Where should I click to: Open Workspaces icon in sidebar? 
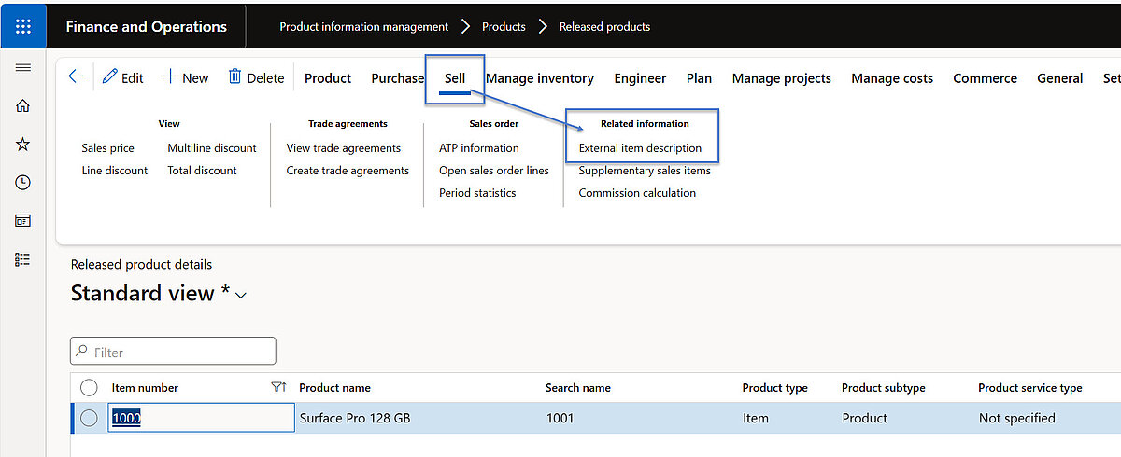click(x=23, y=221)
